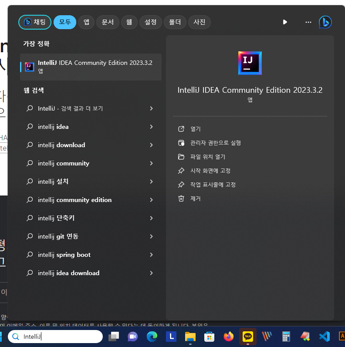Expand chevron for 'intellij community' suggestion
Image resolution: width=345 pixels, height=347 pixels.
pyautogui.click(x=151, y=163)
